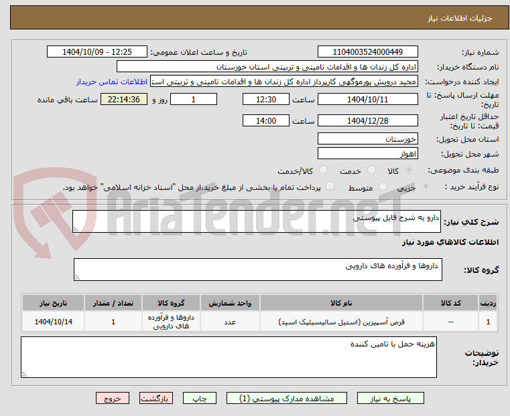This screenshot has width=510, height=416.
Task: Click the remaining time counter 22:14:36
Action: [x=123, y=99]
